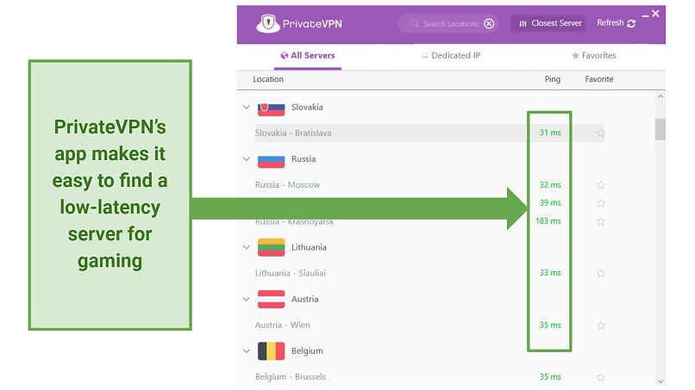Click the Austria country label

(305, 300)
